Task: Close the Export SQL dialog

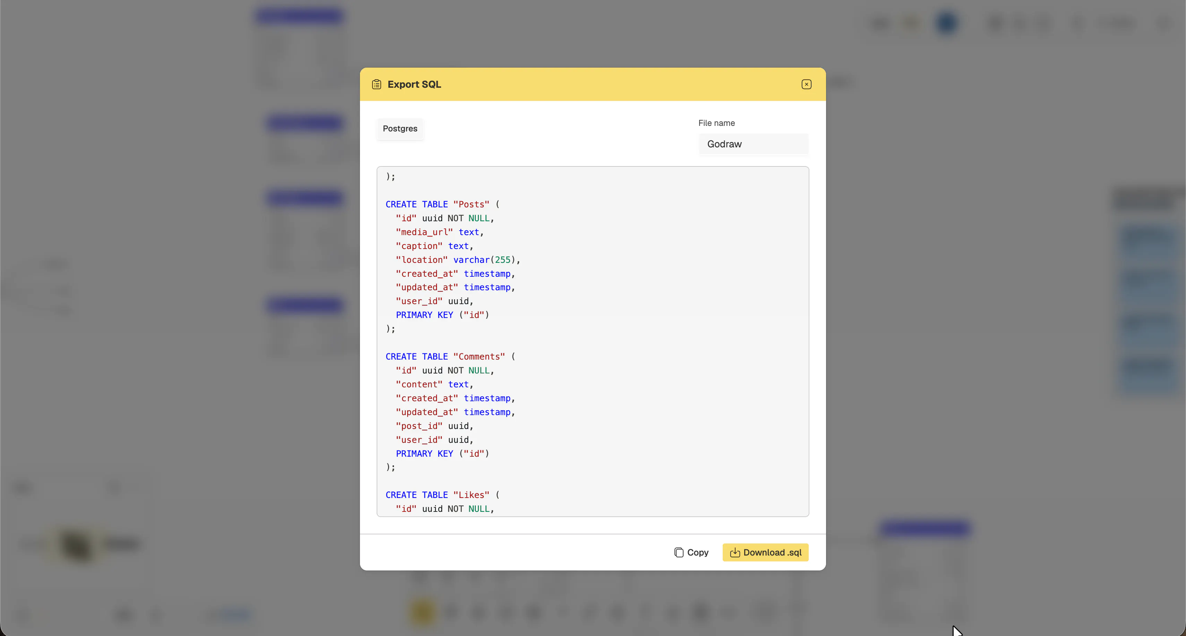Action: 806,84
